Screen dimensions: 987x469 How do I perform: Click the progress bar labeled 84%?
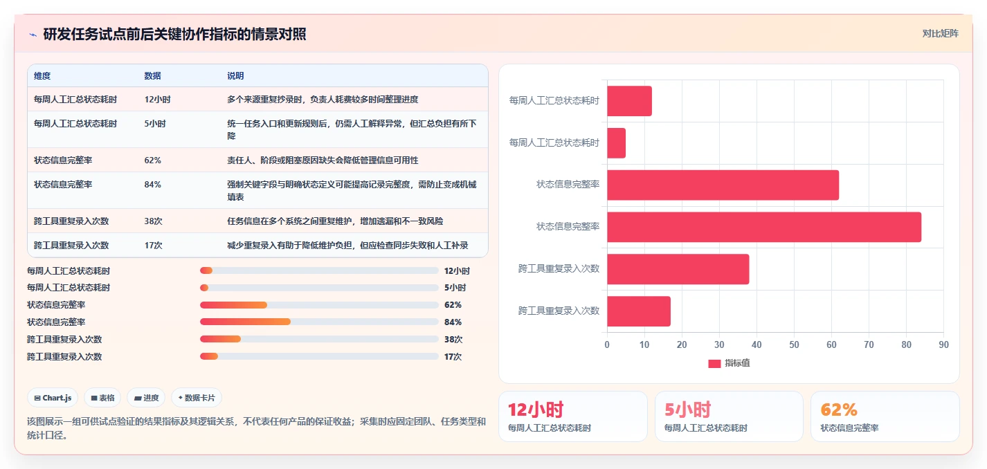click(x=319, y=322)
